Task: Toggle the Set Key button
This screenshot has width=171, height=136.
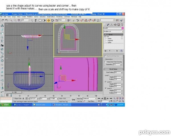Action: tap(80, 101)
